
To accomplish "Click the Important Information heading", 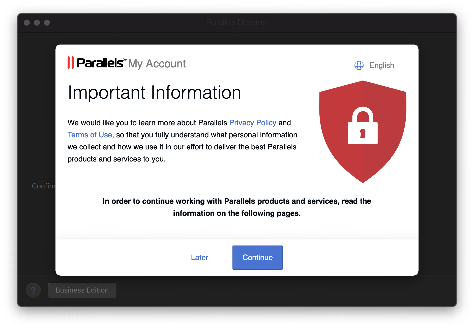I will pyautogui.click(x=155, y=93).
